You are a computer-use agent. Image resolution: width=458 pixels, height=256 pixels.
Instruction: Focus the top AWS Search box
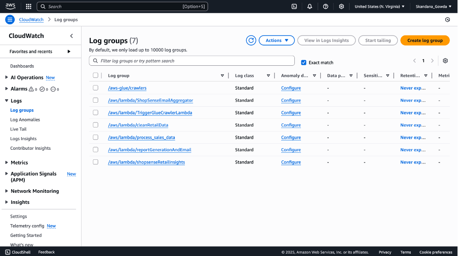pos(123,7)
